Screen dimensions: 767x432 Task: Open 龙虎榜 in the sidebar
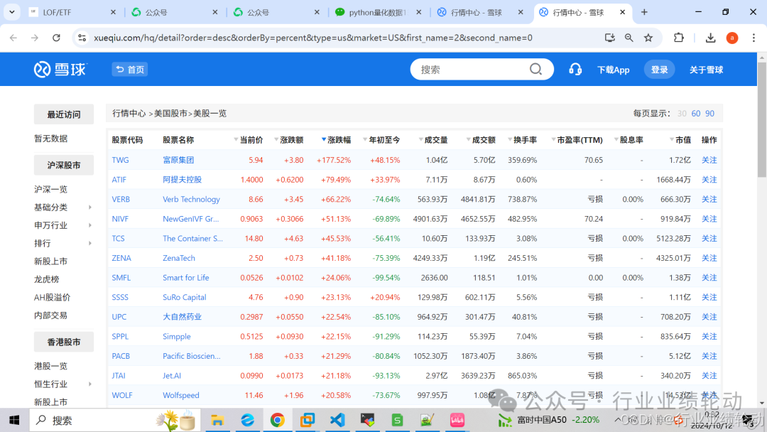point(46,279)
